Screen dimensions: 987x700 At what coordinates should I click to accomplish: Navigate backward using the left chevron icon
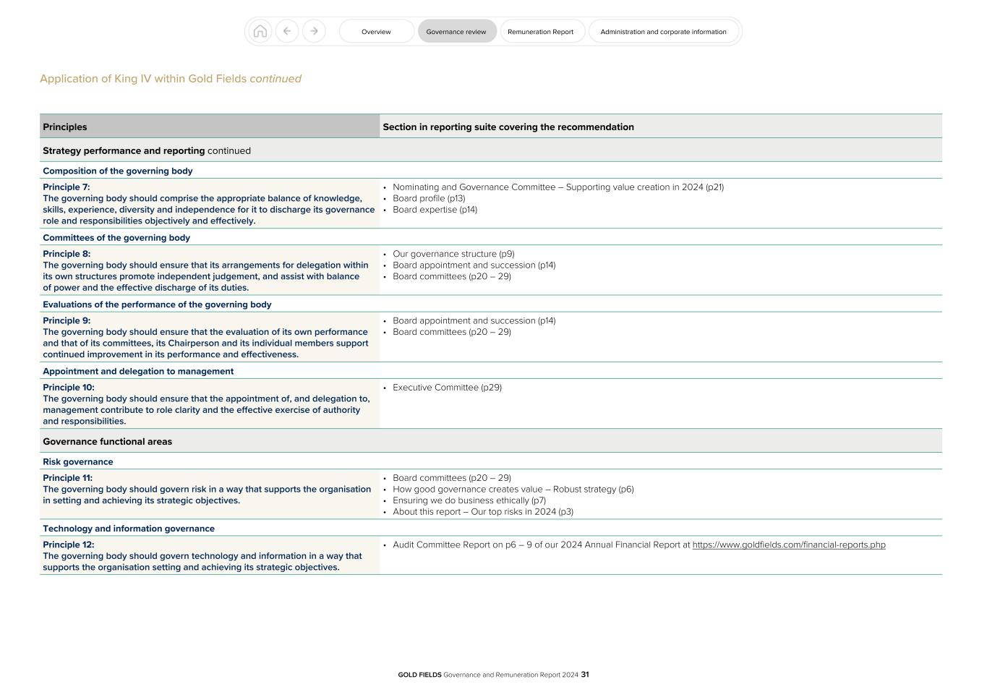(287, 31)
